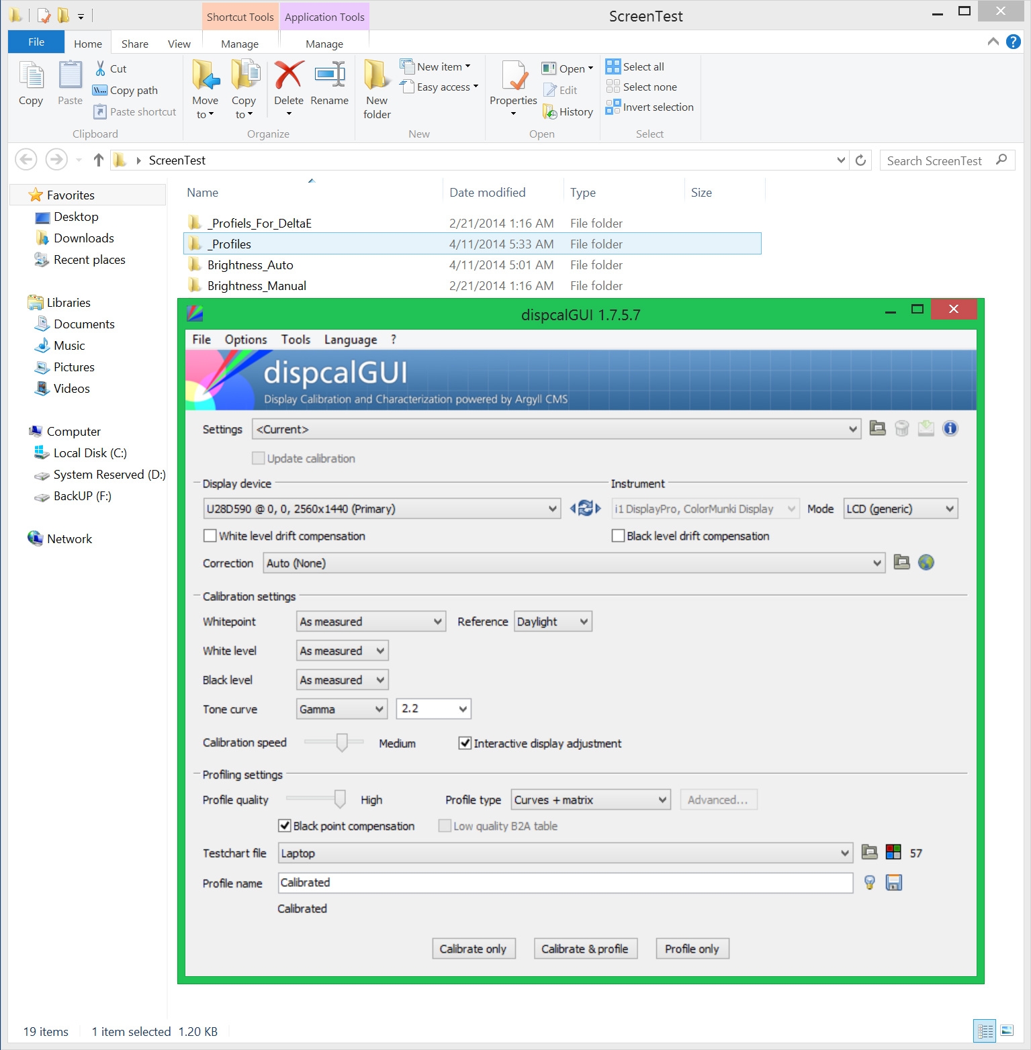Switch to details view in status bar
Screen dimensions: 1031x1050
pyautogui.click(x=985, y=1031)
